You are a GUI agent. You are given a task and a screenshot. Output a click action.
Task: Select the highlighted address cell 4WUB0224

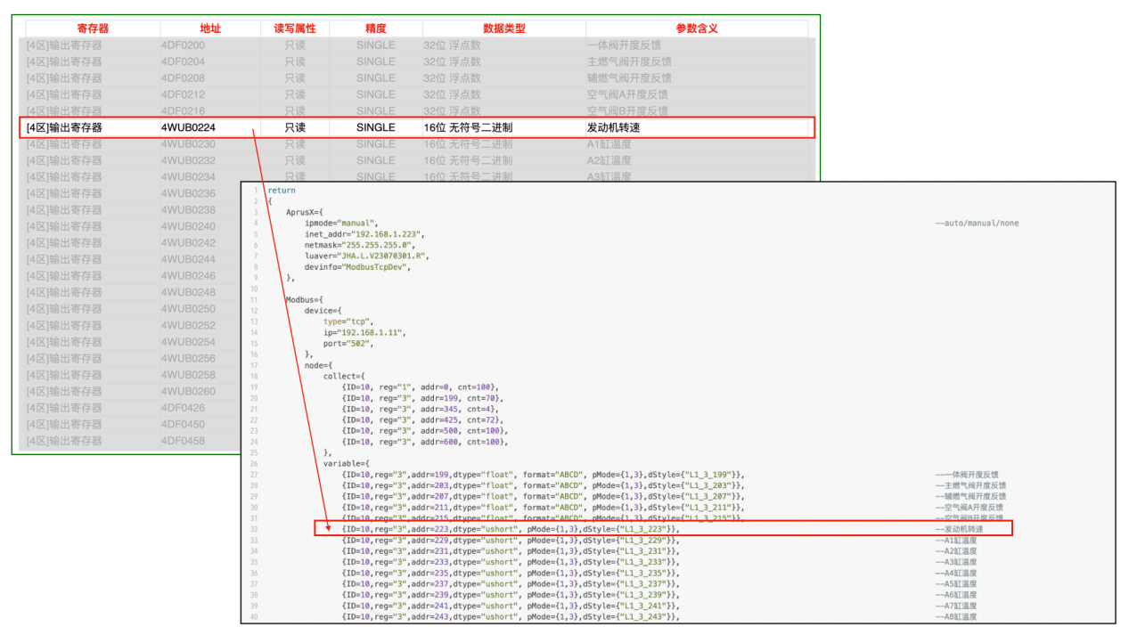(188, 127)
